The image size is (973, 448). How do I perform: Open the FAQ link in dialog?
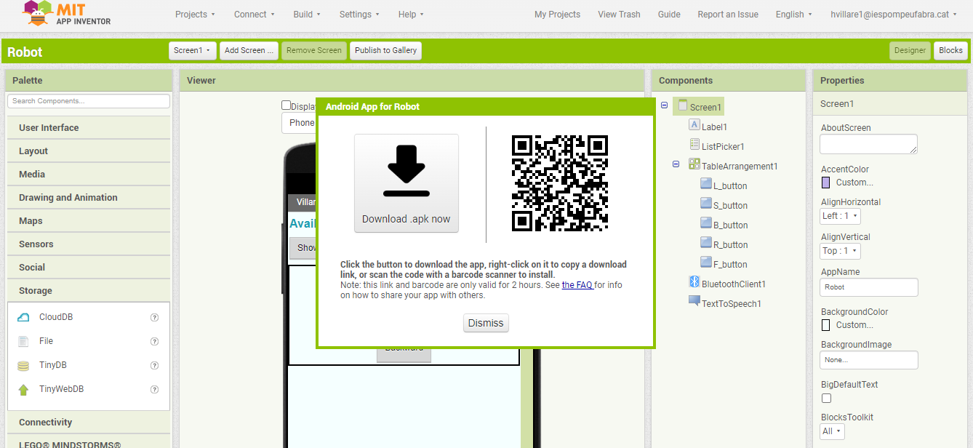[577, 285]
